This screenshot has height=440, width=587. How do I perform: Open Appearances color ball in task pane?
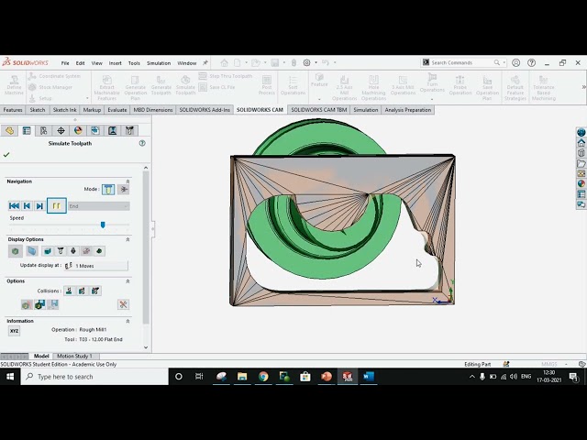point(581,184)
